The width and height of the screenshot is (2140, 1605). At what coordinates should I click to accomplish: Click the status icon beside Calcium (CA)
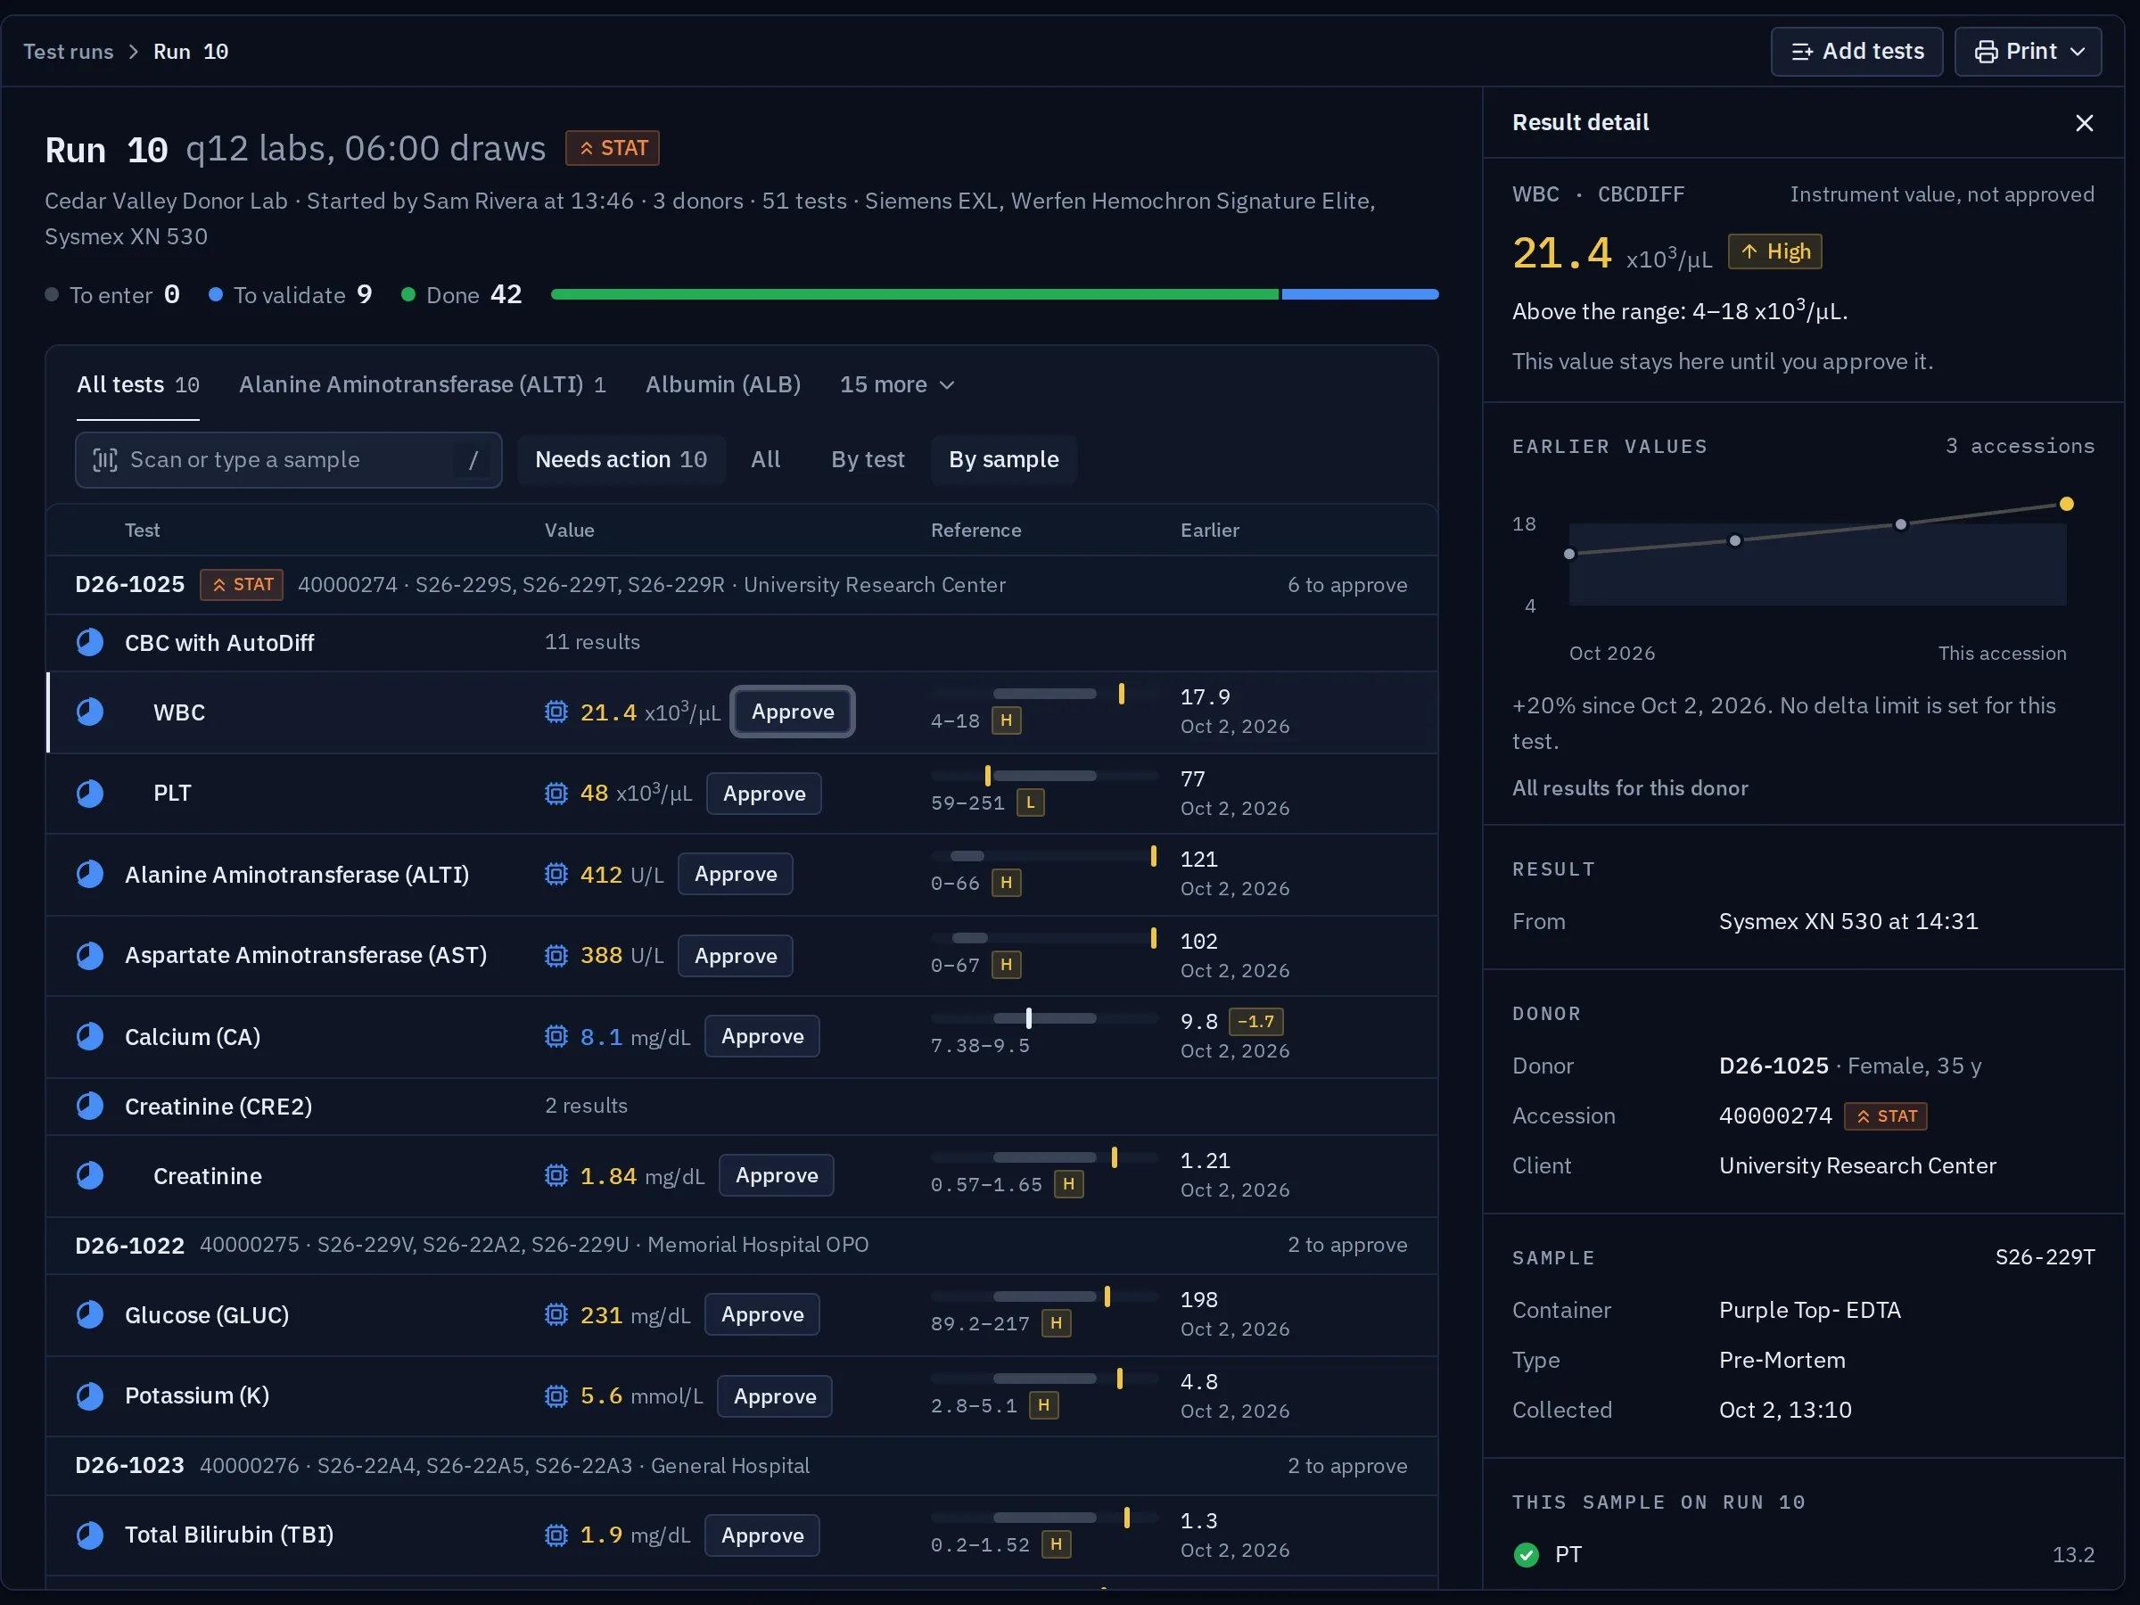coord(90,1036)
